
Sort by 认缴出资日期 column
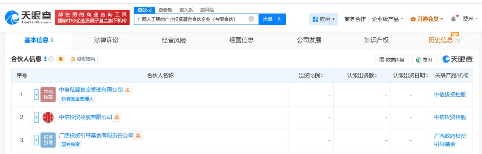tap(411, 75)
